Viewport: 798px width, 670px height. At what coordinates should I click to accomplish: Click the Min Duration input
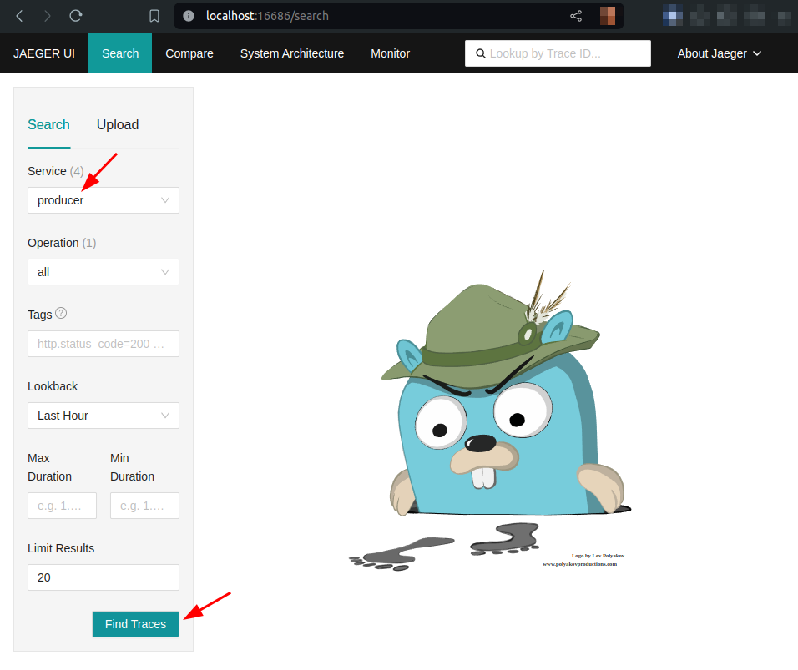point(144,506)
